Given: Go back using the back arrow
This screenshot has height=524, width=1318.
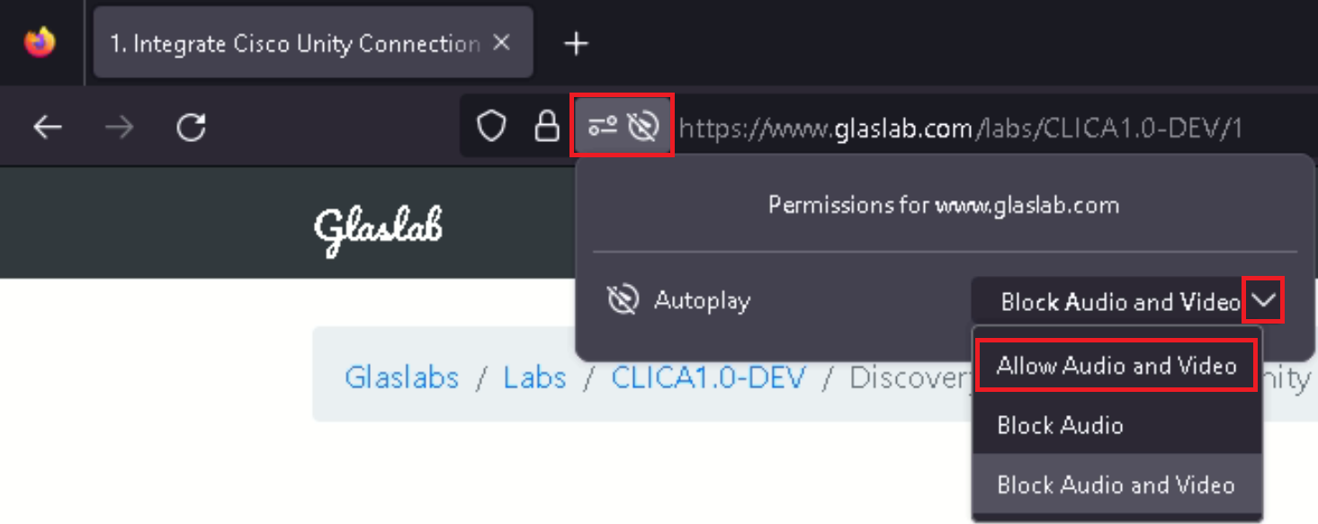Looking at the screenshot, I should [48, 129].
